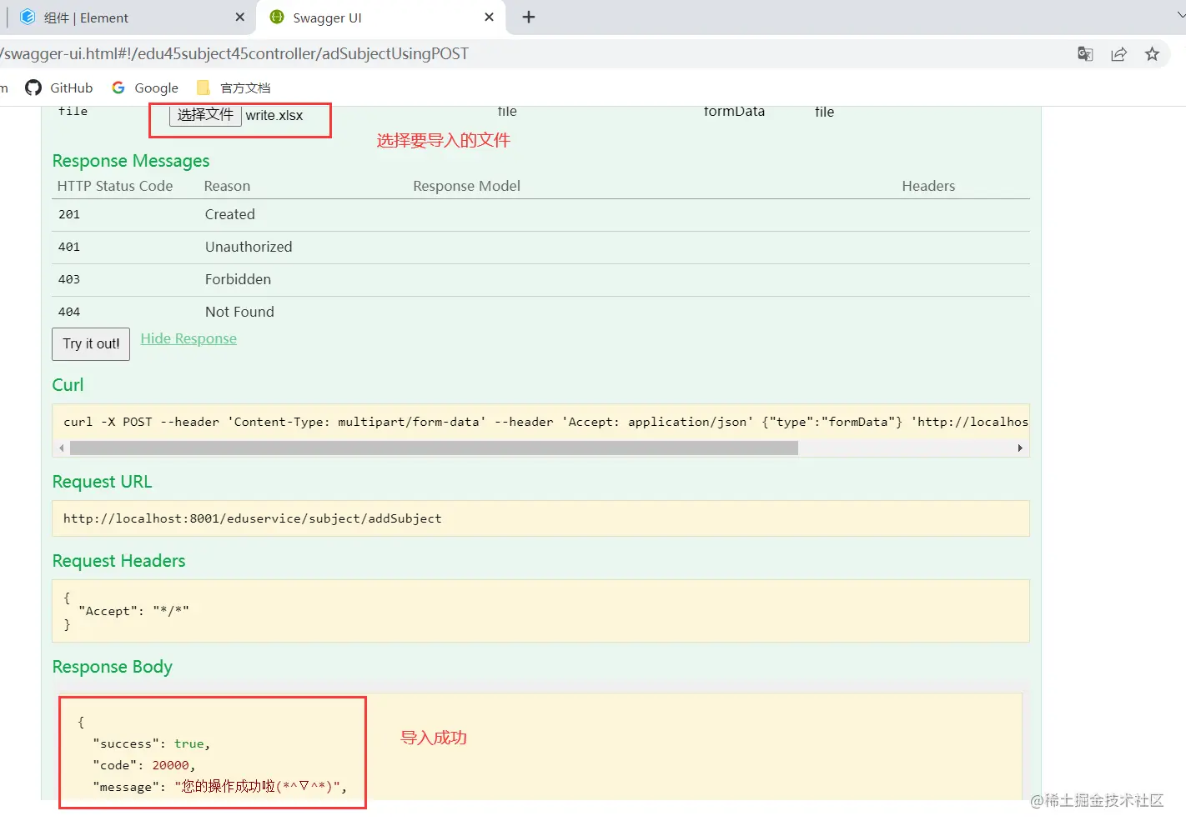The width and height of the screenshot is (1186, 831).
Task: Click the "success": true response line
Action: click(x=151, y=744)
